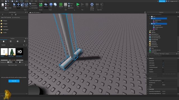Click the Toolbox search magnifier icon
179x100 pixels.
click(x=24, y=45)
